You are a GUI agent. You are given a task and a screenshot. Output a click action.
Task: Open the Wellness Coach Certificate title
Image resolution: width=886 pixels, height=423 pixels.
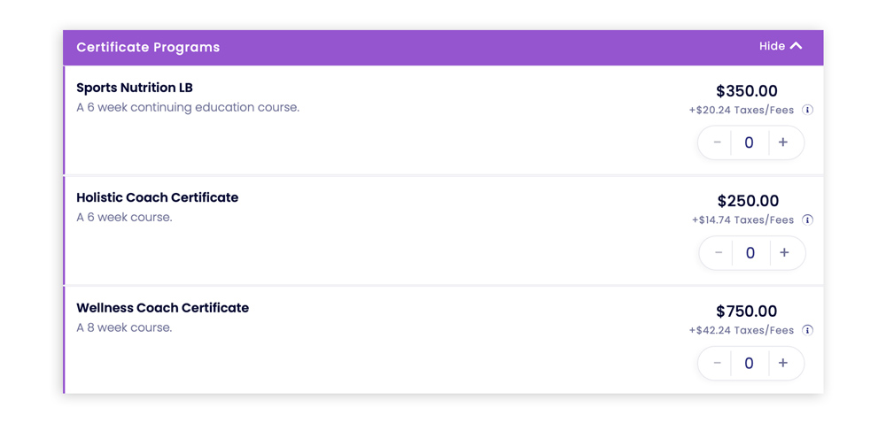(x=163, y=308)
